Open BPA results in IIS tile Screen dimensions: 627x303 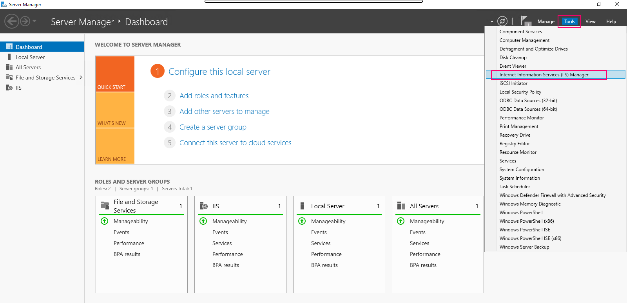[x=226, y=265]
